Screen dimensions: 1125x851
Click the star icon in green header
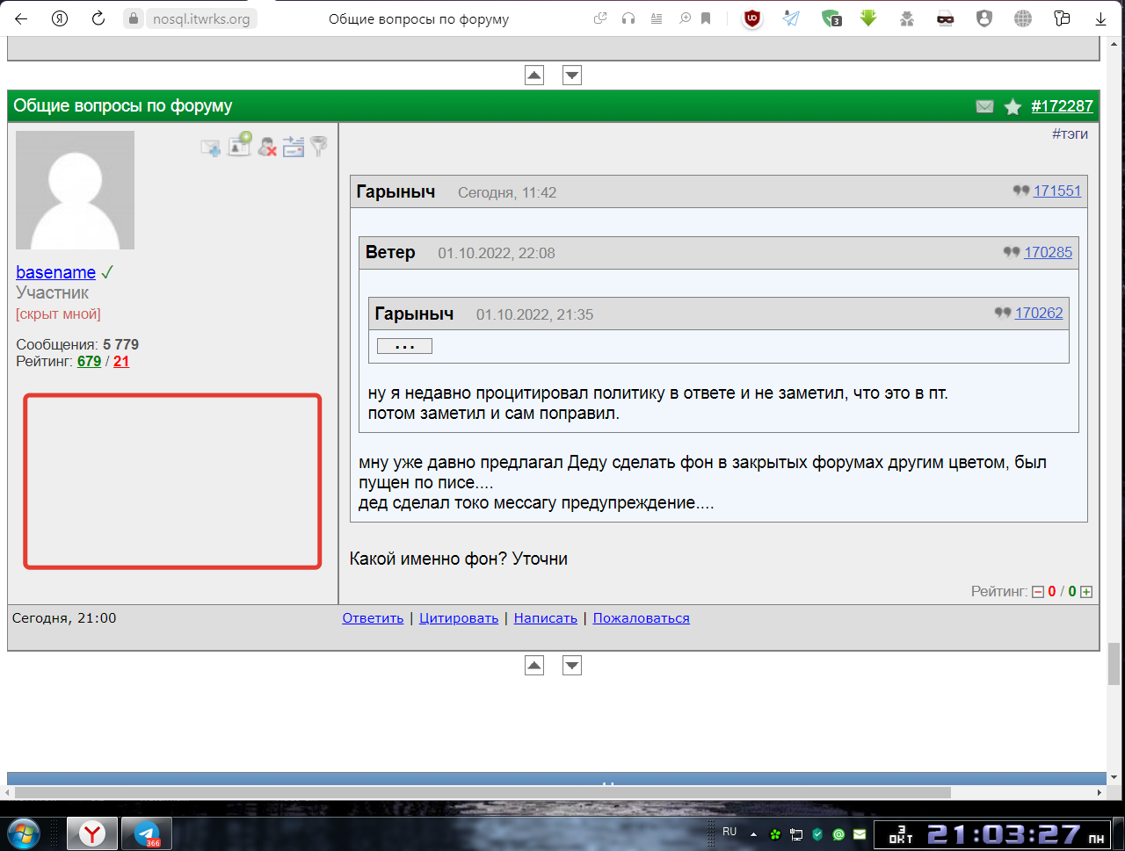coord(1012,106)
